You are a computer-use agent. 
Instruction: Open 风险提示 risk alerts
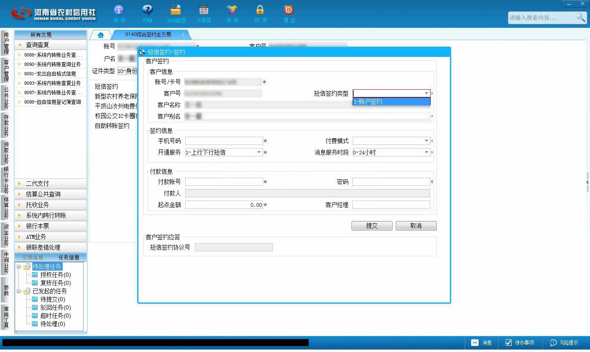click(564, 343)
